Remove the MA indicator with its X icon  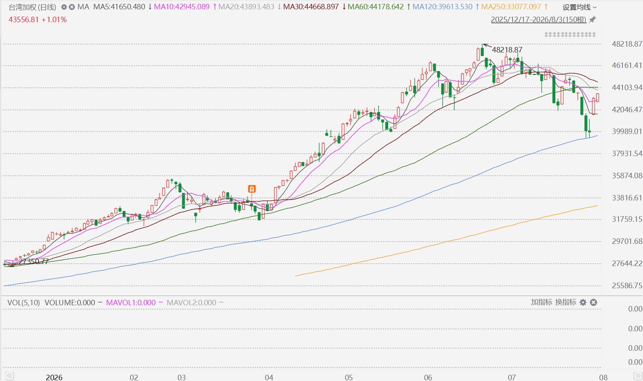(x=72, y=7)
